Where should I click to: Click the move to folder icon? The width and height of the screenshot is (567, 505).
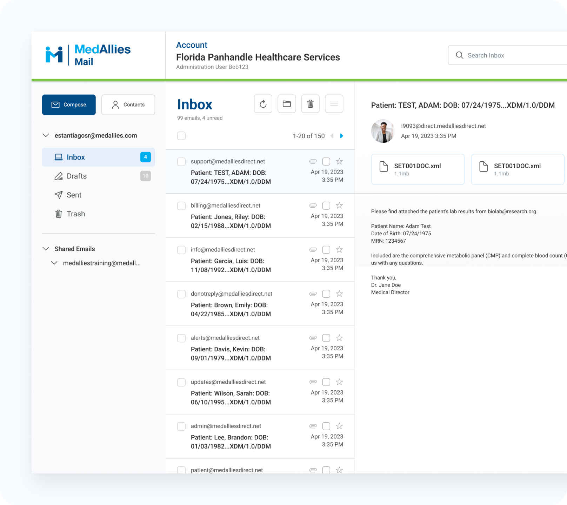pyautogui.click(x=287, y=104)
